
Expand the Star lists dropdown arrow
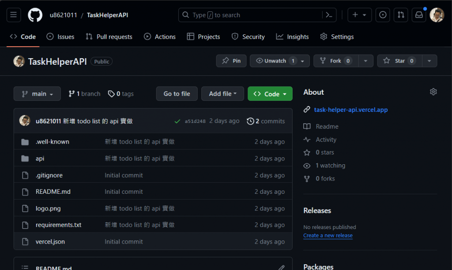pyautogui.click(x=429, y=61)
